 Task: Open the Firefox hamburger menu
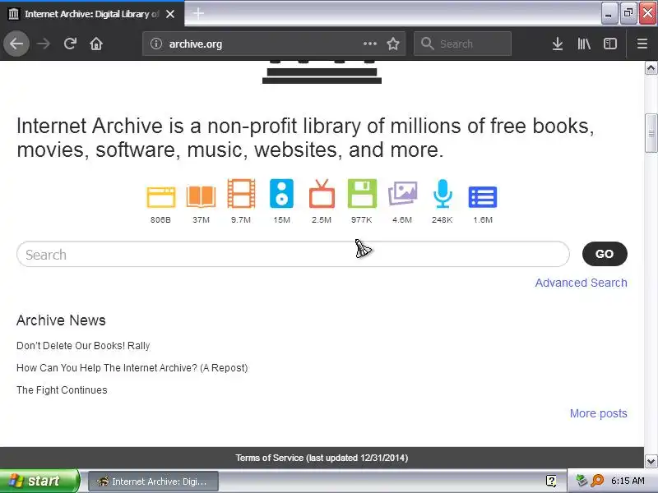[642, 44]
